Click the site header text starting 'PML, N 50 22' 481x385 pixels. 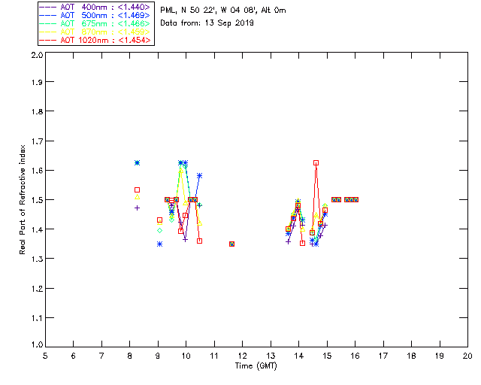coord(223,10)
